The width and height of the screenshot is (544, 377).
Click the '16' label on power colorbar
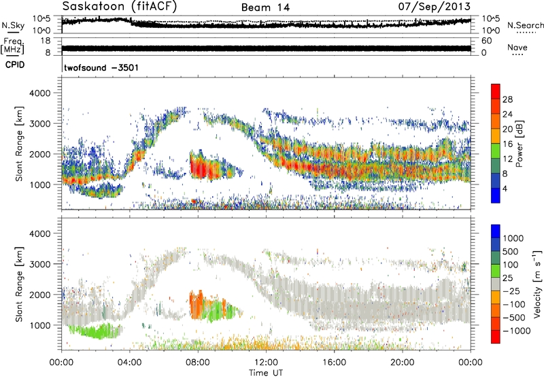coord(507,144)
